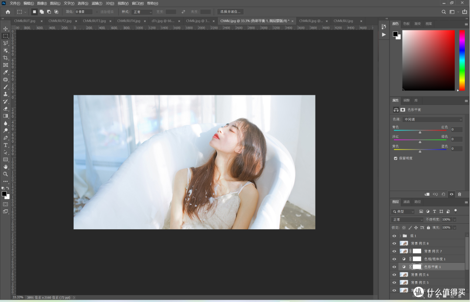
Task: Expand the 组 1 layer group
Action: click(400, 236)
